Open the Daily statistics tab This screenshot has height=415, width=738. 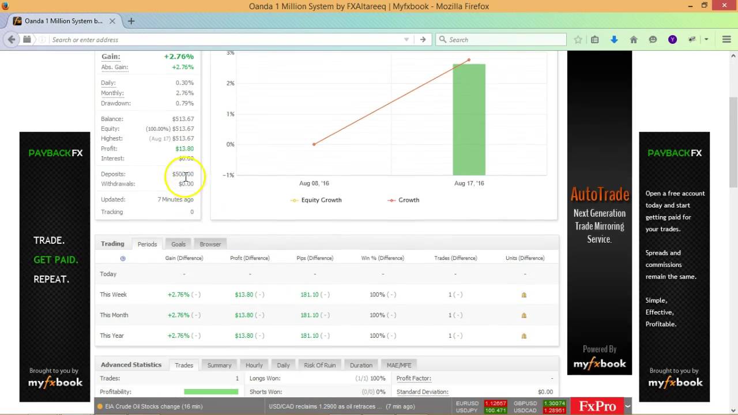click(283, 365)
